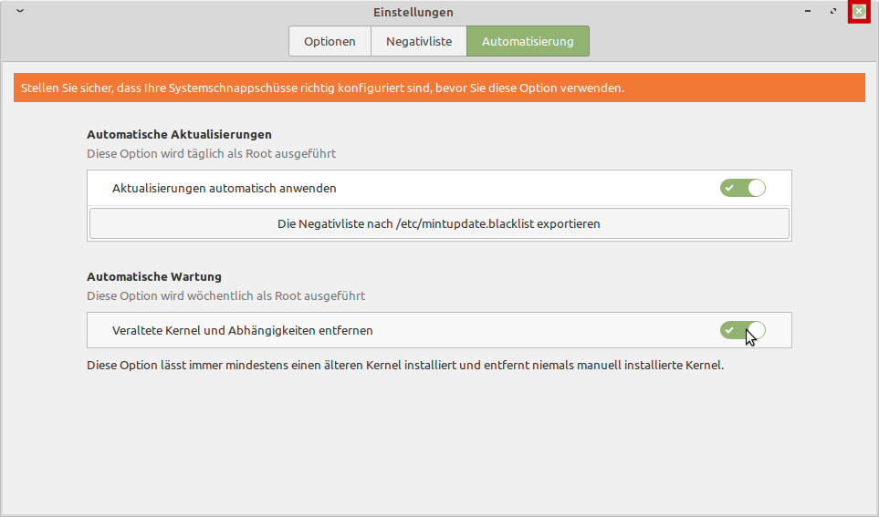The height and width of the screenshot is (517, 879).
Task: Click the 'Veraltete Kernel und Abhängigkeiten entfernen' label
Action: click(x=242, y=331)
